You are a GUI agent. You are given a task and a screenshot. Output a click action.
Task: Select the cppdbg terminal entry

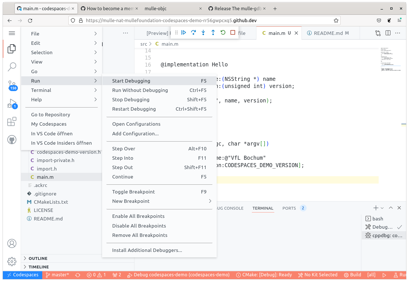[x=384, y=235]
